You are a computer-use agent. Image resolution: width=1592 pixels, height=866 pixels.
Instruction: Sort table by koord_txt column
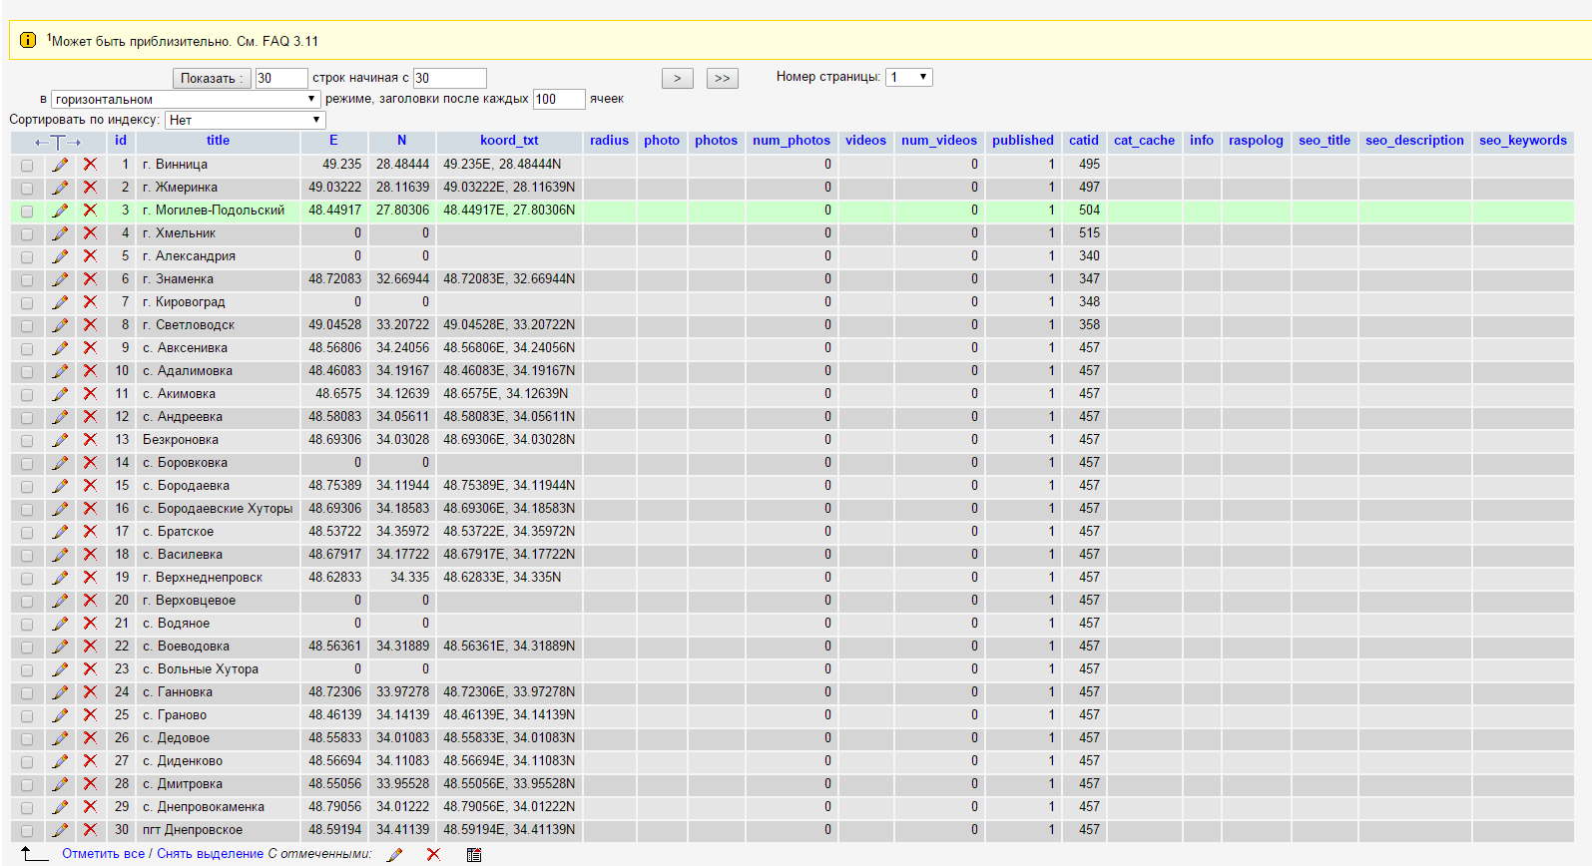(x=509, y=141)
